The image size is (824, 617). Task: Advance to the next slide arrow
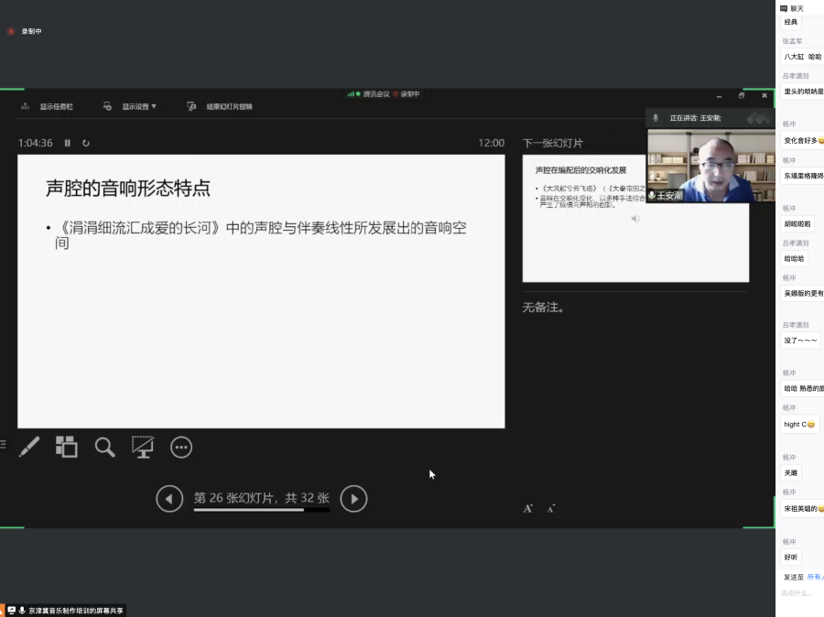tap(353, 499)
